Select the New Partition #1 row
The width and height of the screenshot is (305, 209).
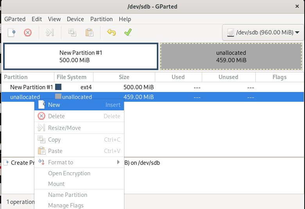(31, 87)
